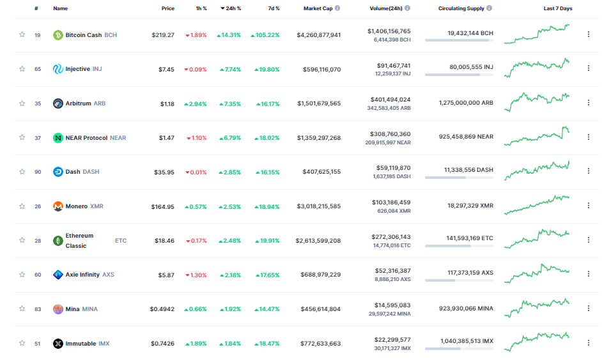Toggle the watchlist star for Arbitrum

pyautogui.click(x=22, y=103)
